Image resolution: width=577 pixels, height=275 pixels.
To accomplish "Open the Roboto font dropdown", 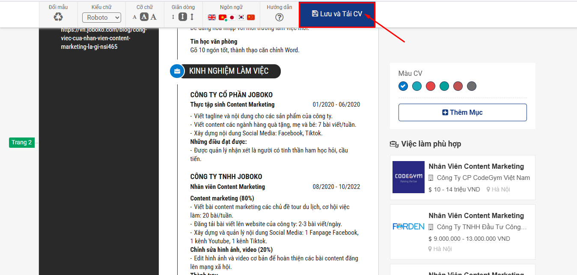I will tap(101, 18).
